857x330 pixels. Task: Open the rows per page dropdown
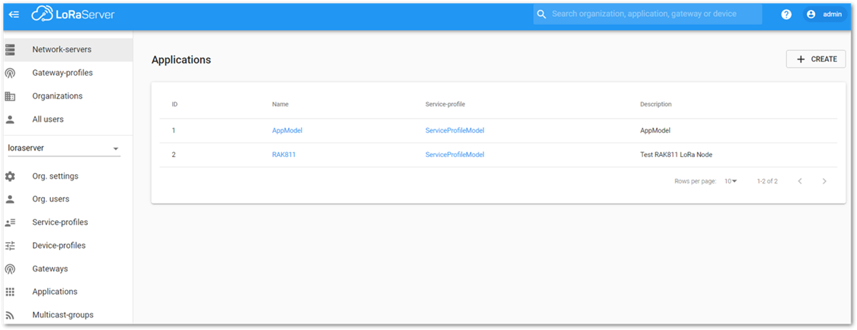pyautogui.click(x=731, y=181)
